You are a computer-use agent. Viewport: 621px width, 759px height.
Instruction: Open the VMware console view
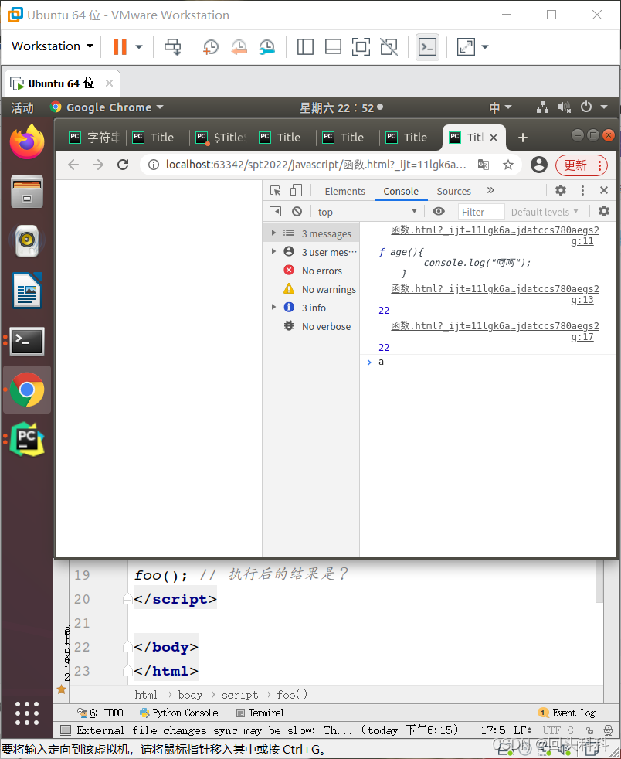tap(428, 47)
